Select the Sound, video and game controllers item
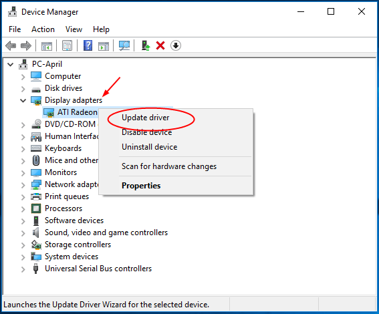Image resolution: width=379 pixels, height=314 pixels. 106,232
